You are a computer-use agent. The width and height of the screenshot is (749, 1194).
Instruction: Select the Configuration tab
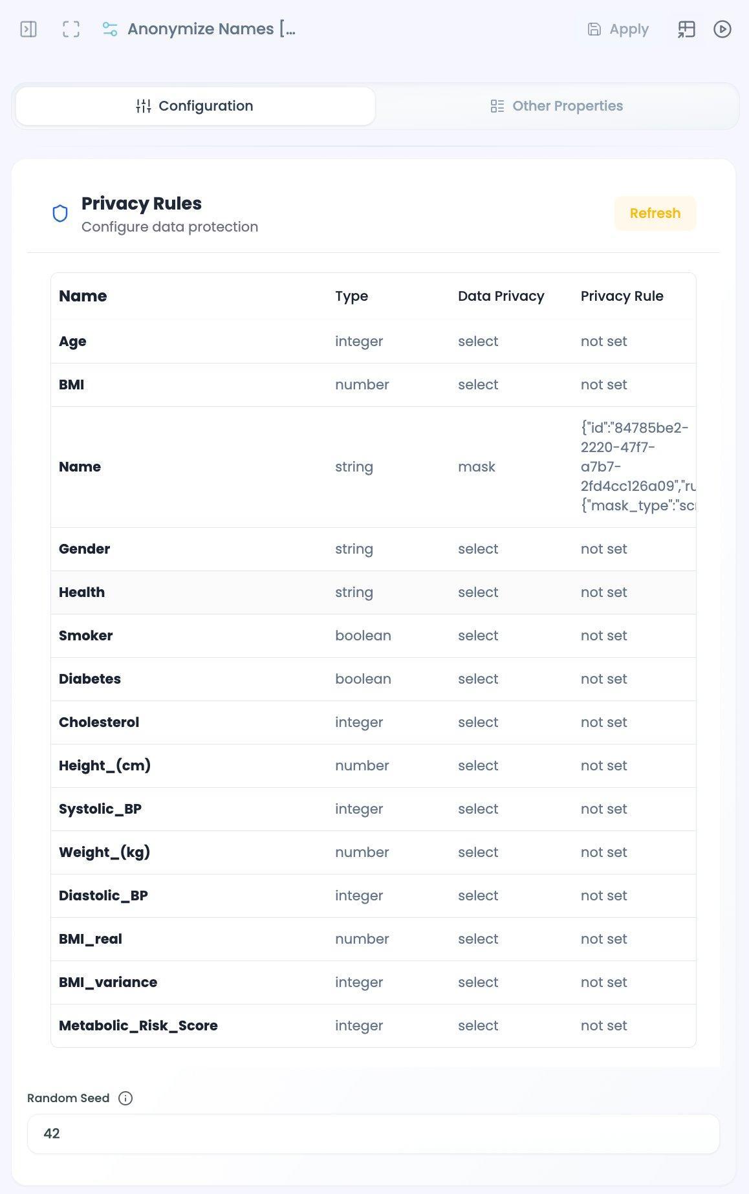(195, 106)
